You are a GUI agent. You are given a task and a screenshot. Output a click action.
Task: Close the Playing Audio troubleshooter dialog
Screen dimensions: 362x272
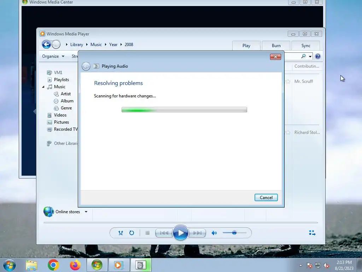275,57
